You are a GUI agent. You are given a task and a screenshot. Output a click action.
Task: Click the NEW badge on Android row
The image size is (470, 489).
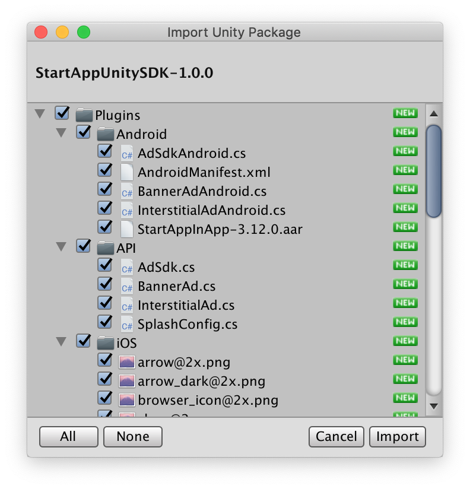[405, 132]
